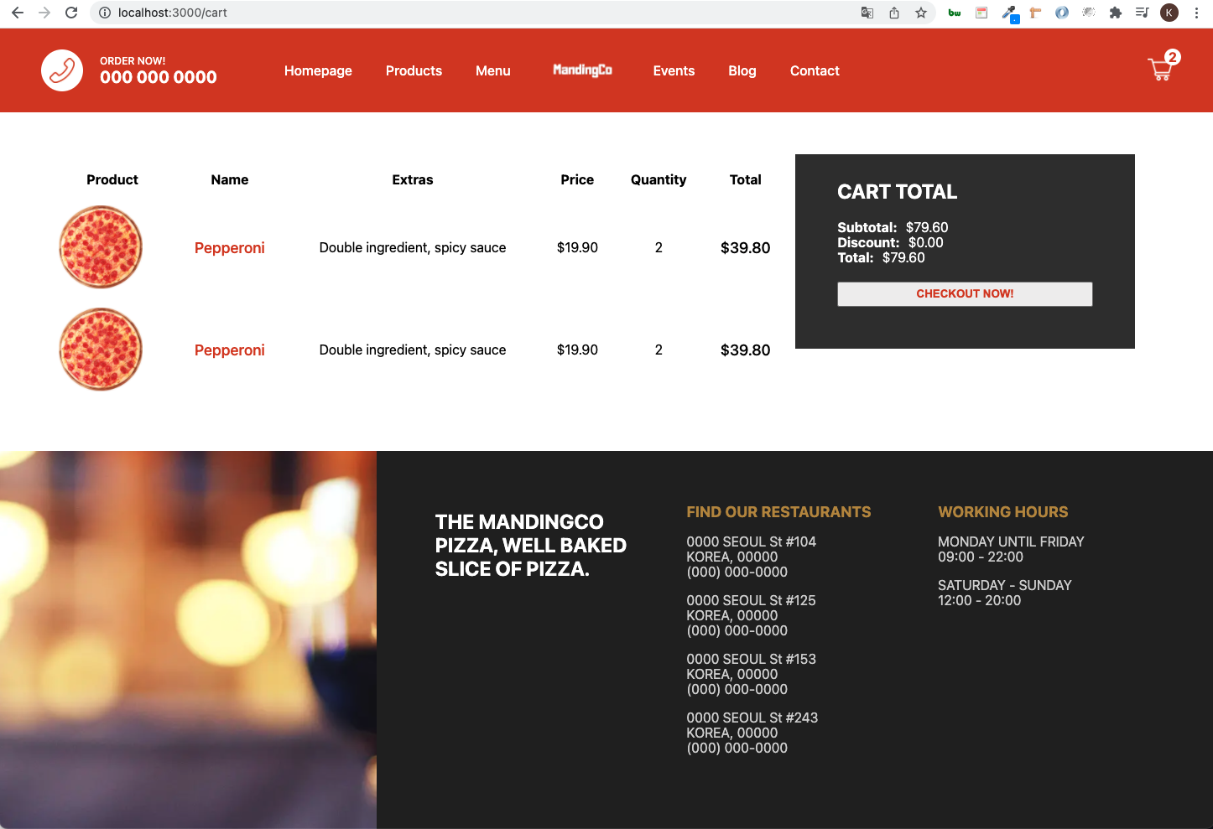Screen dimensions: 1213x829
Task: Open the green 'bw' extension icon
Action: (955, 13)
